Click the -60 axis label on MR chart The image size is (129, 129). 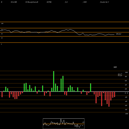click(126, 106)
